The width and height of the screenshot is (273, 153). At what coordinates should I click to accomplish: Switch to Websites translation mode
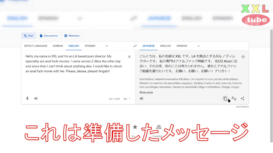coord(72,36)
